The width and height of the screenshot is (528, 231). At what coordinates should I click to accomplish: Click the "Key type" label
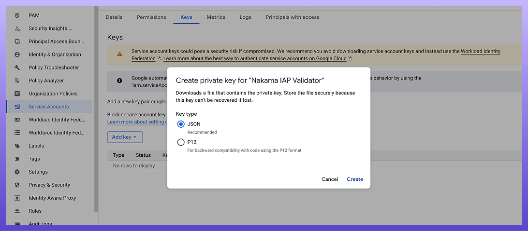click(187, 114)
